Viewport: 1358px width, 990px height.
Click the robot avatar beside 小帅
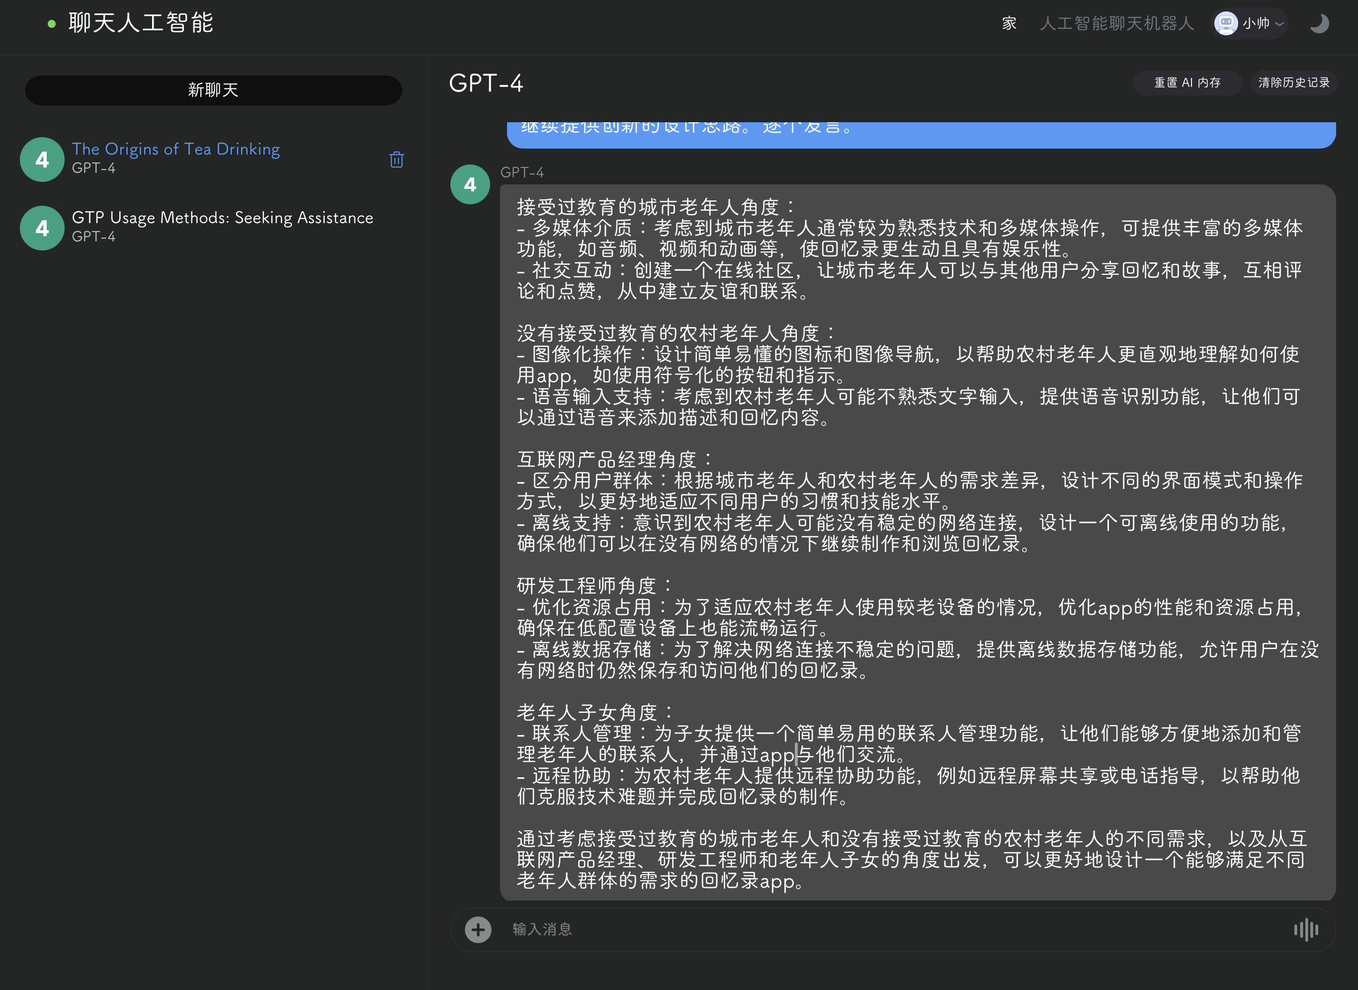click(1226, 24)
